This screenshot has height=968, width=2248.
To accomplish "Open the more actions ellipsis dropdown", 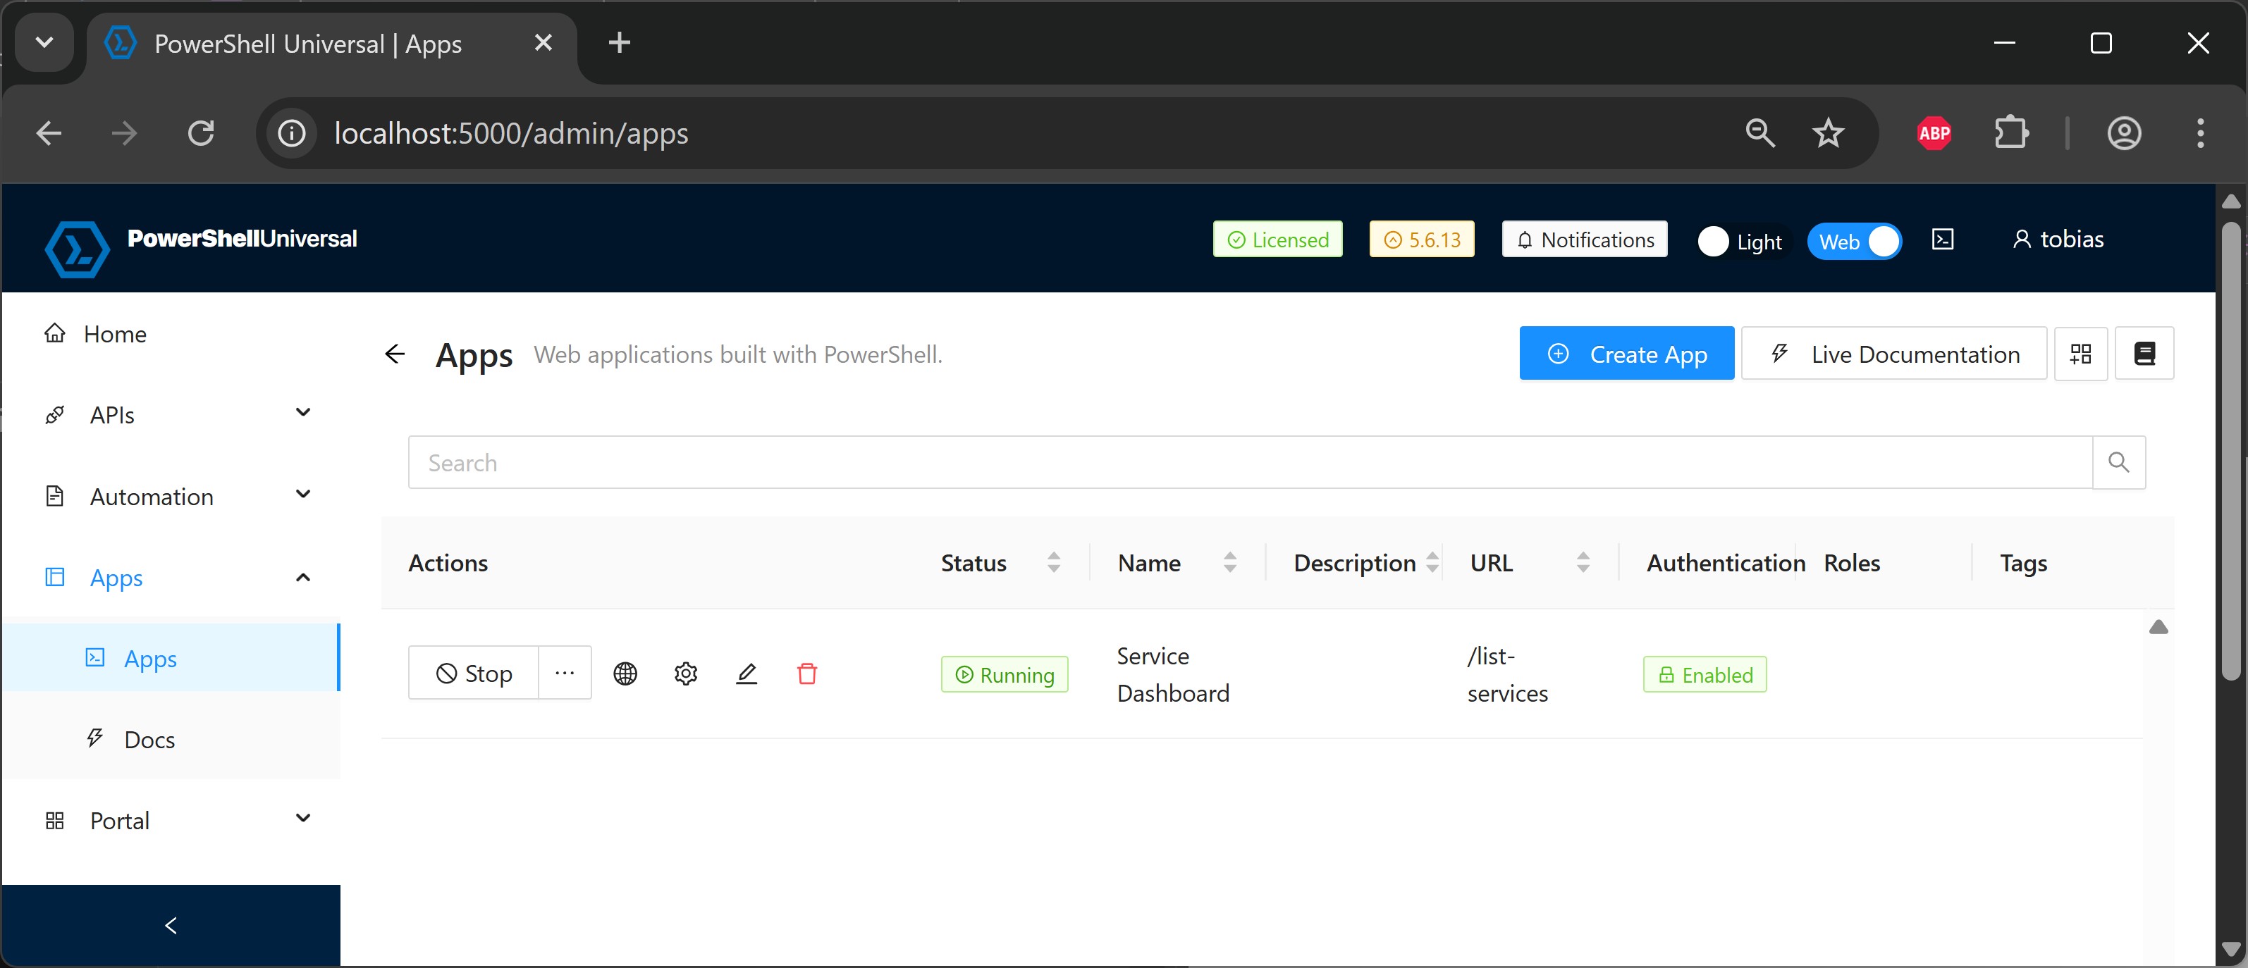I will click(x=565, y=674).
